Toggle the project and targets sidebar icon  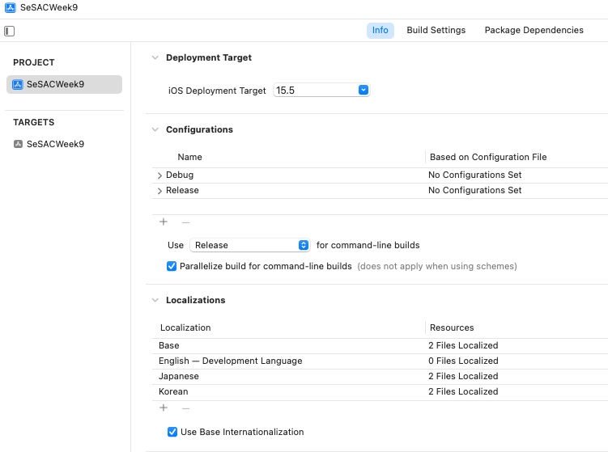tap(9, 31)
